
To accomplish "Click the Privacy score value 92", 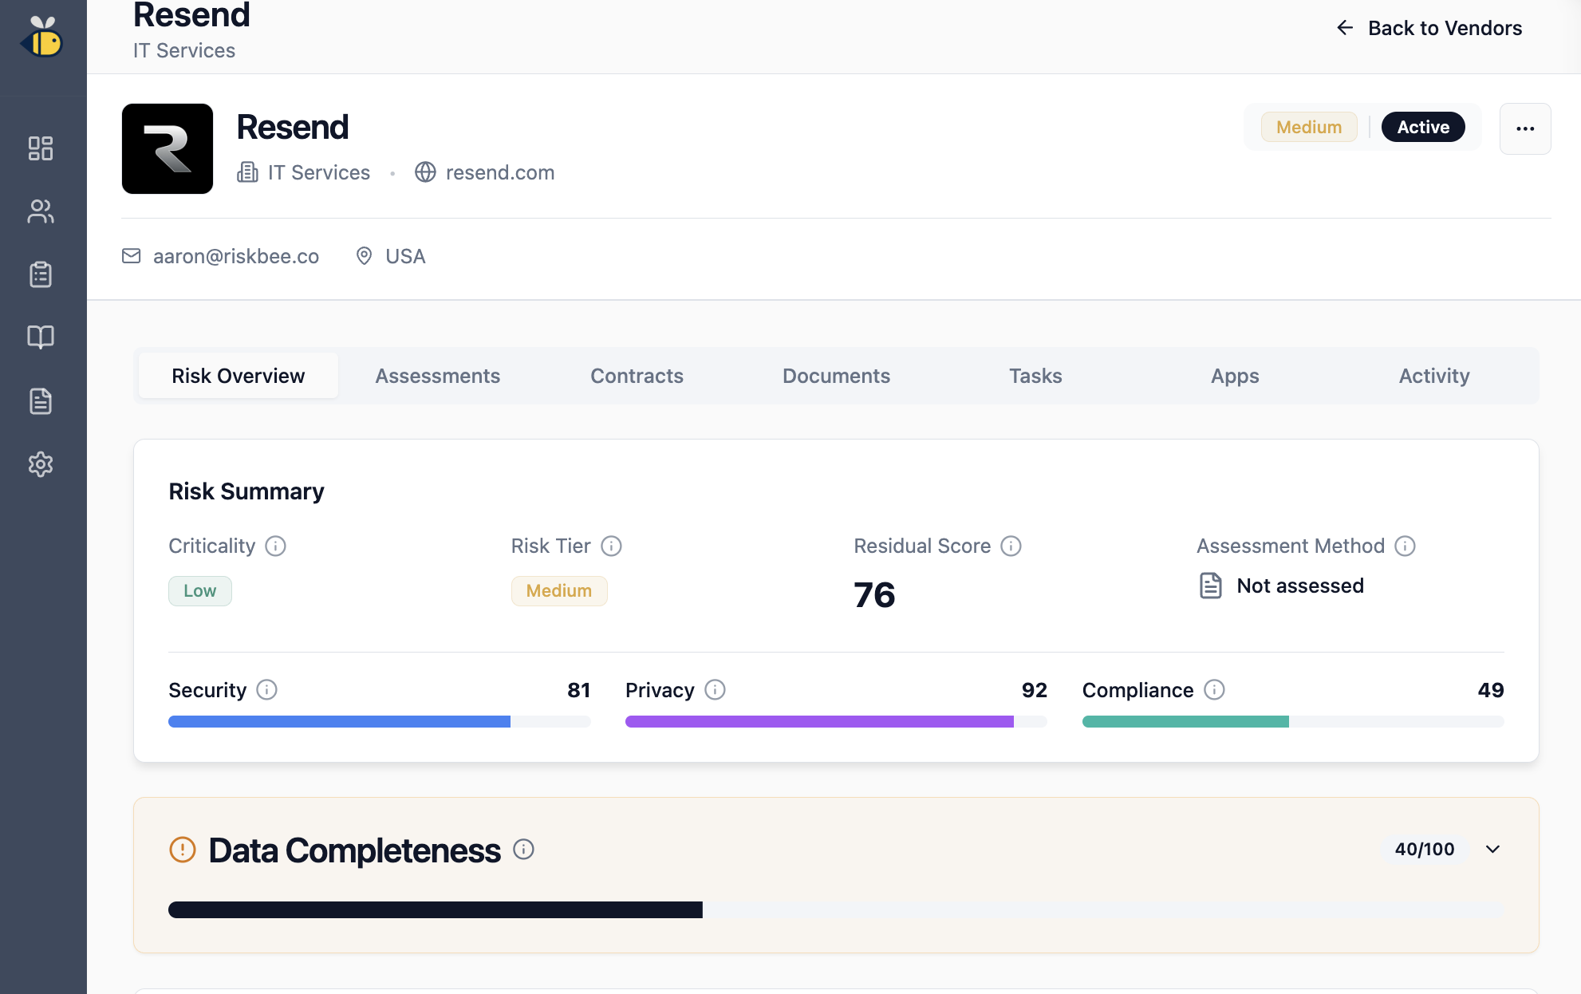I will coord(1035,690).
